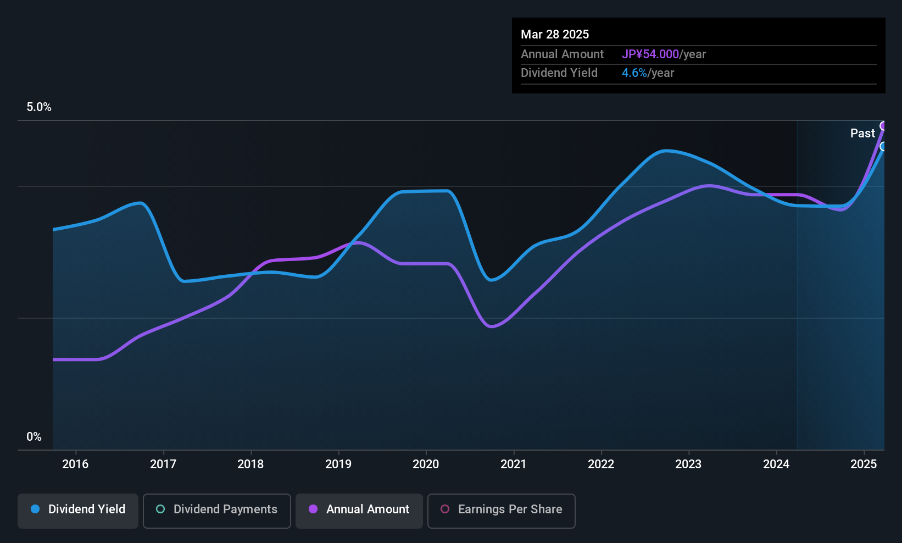Select the blue endpoint marker on the chart
Screen dimensions: 902x543
point(883,146)
